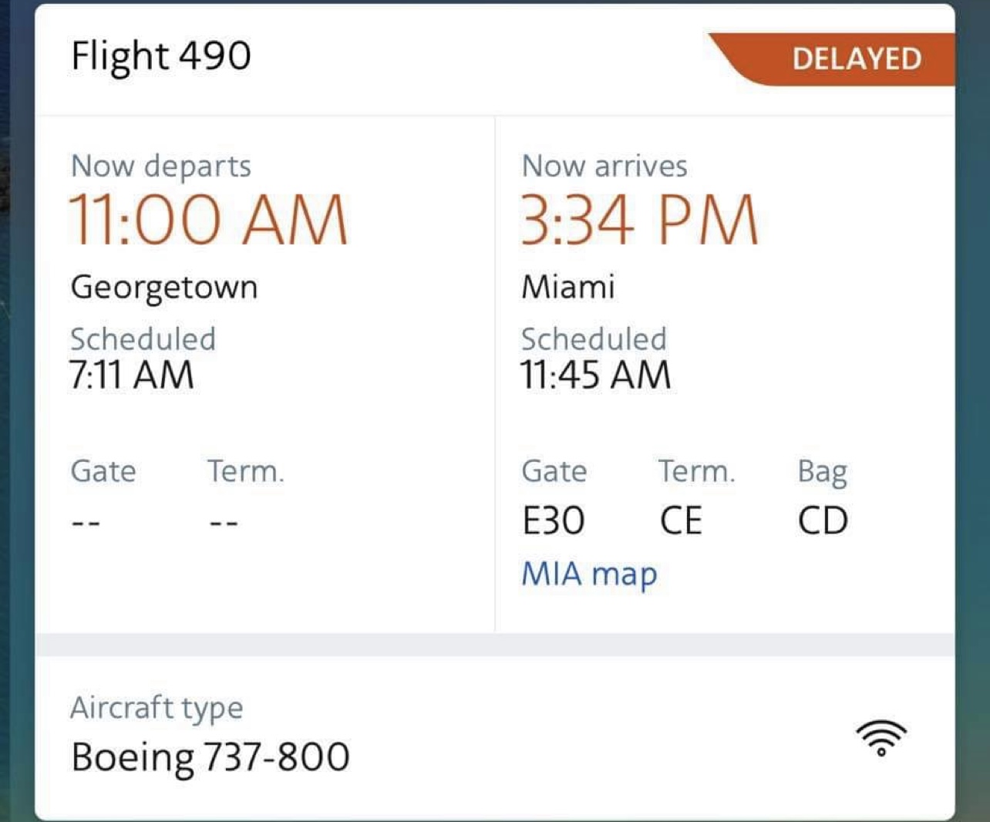
Task: Select the Flight 490 title
Action: click(161, 56)
